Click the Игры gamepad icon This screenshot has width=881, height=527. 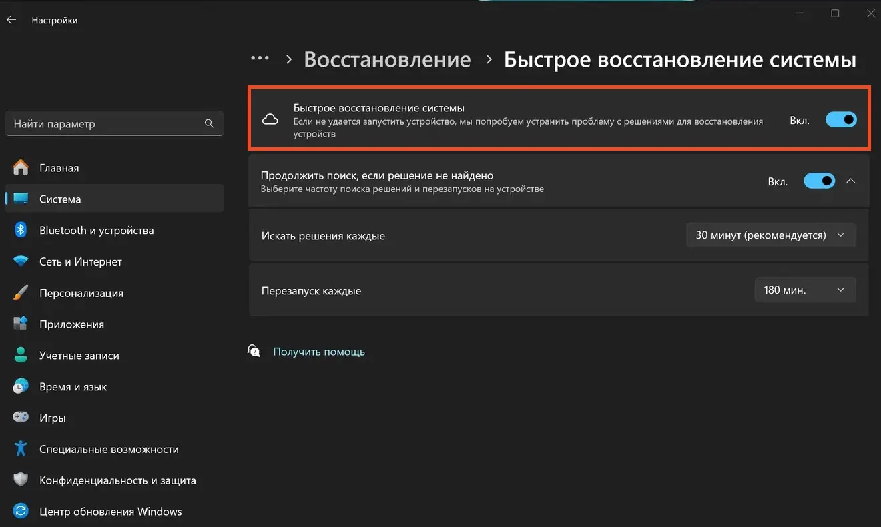point(21,418)
